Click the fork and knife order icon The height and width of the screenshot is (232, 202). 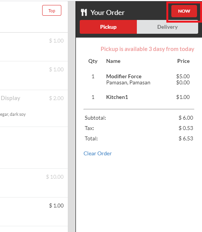click(x=84, y=12)
